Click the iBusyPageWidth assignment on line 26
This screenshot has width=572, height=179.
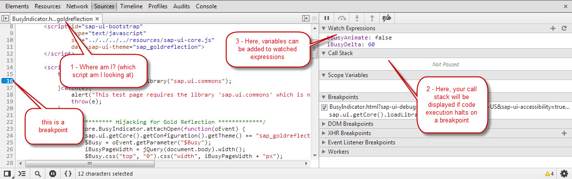(165, 149)
